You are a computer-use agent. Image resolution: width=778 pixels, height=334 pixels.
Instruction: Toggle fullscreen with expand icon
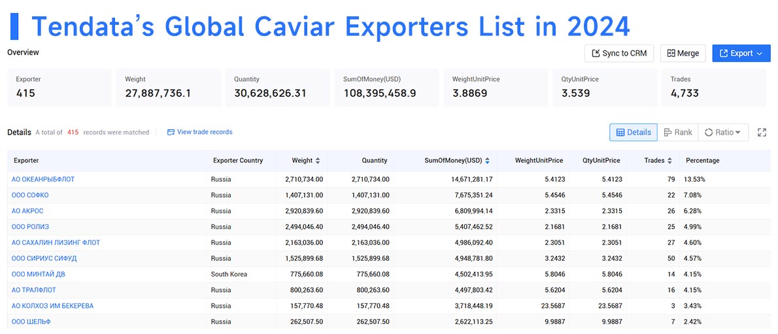[x=762, y=133]
